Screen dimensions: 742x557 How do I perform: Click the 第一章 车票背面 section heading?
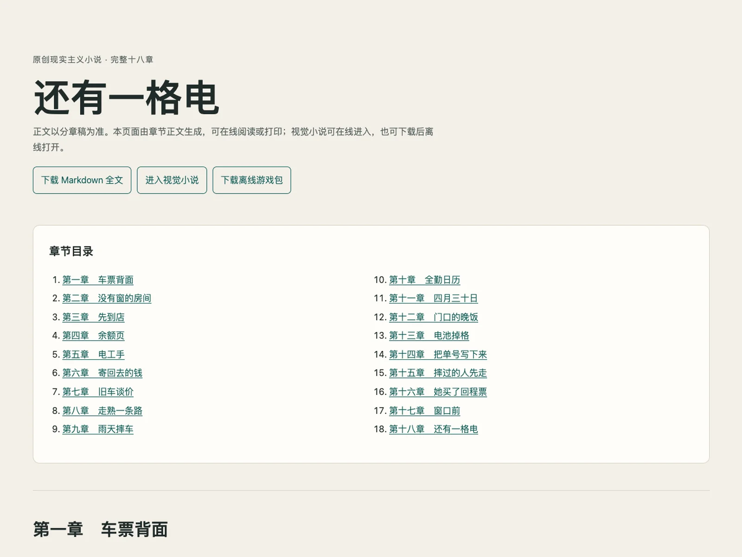100,530
